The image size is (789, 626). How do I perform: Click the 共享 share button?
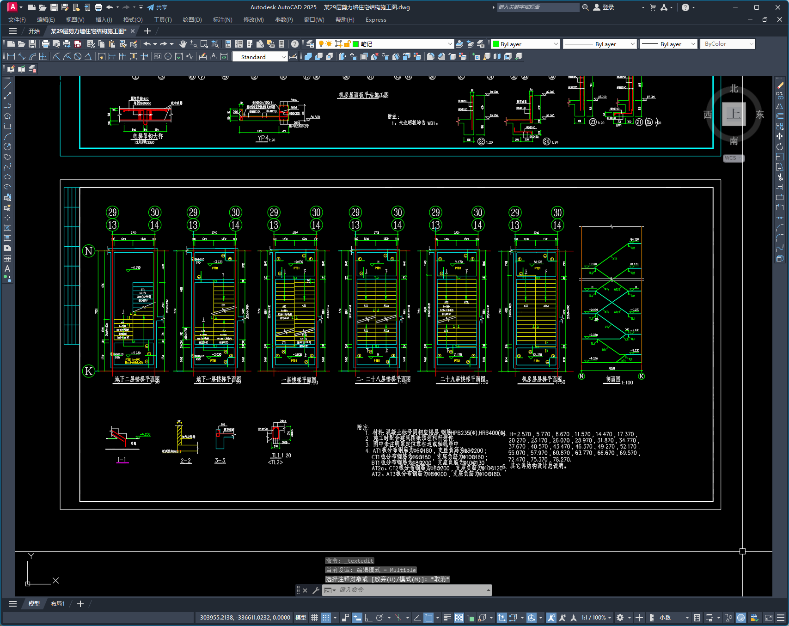157,7
